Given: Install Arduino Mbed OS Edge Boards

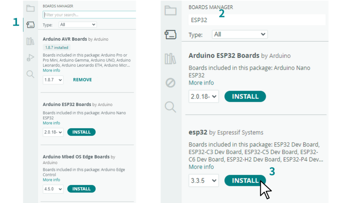Looking at the screenshot, I should click(x=81, y=189).
